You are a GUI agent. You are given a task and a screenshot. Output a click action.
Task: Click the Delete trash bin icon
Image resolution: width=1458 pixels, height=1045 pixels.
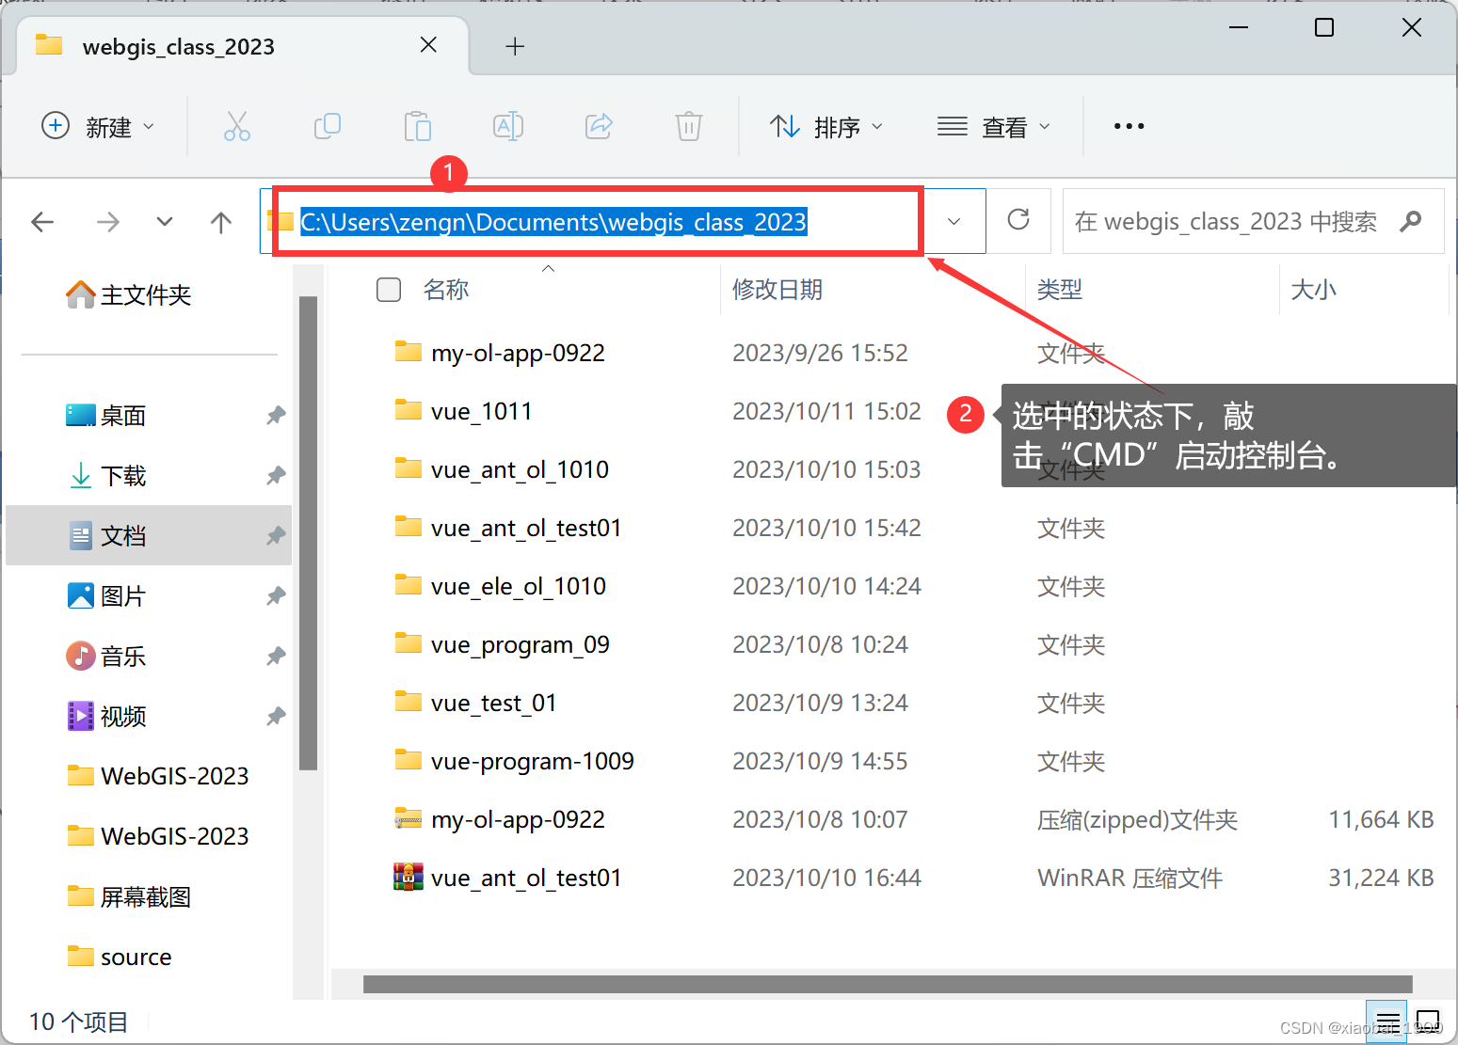click(689, 126)
